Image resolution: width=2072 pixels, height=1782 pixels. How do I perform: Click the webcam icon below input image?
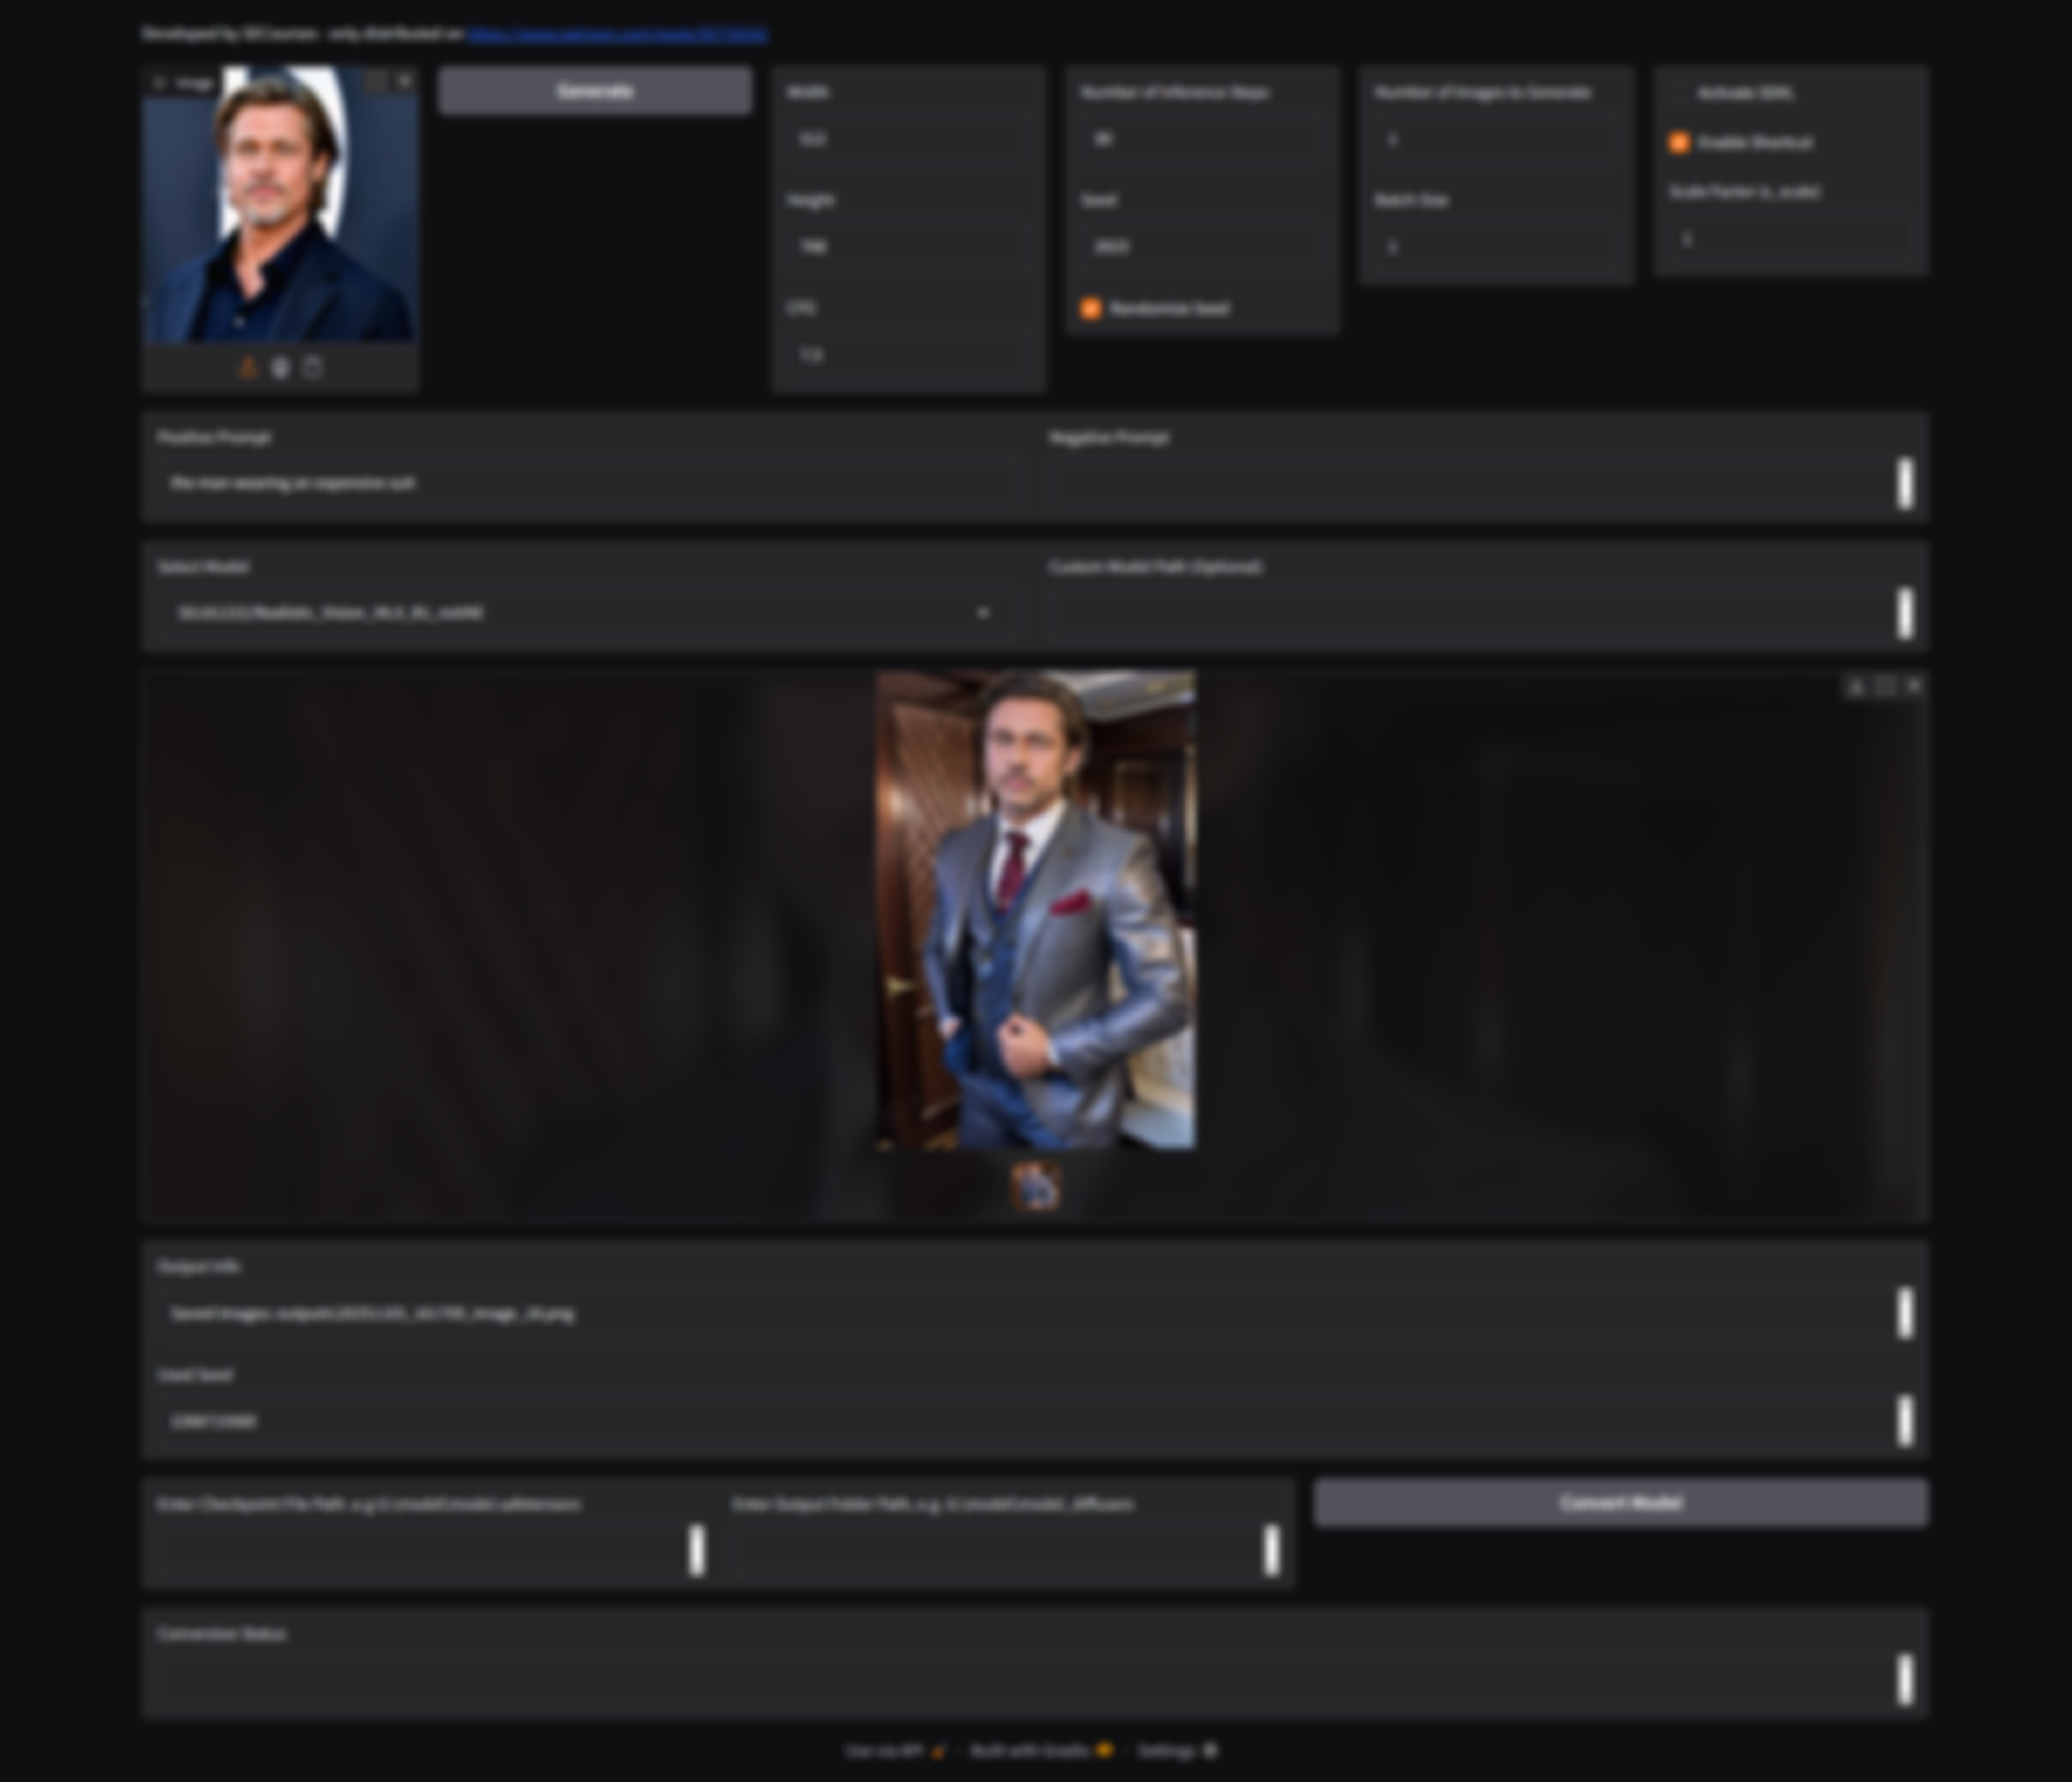click(x=281, y=368)
